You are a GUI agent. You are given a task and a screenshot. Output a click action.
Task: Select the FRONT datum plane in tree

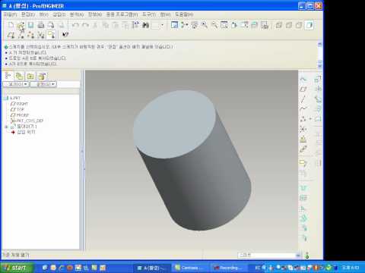20,115
